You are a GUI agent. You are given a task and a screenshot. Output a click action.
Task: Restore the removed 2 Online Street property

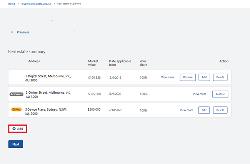tap(220, 94)
